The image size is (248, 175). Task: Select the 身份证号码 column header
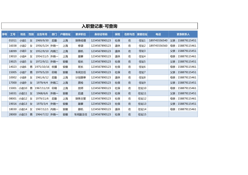101,34
